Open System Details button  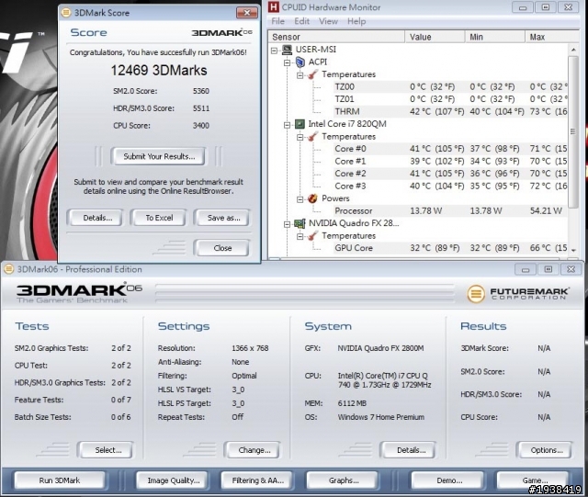point(408,450)
